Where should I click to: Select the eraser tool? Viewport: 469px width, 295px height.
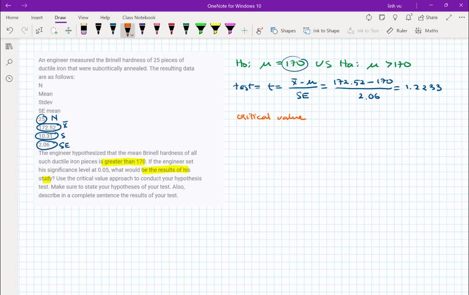click(x=83, y=30)
